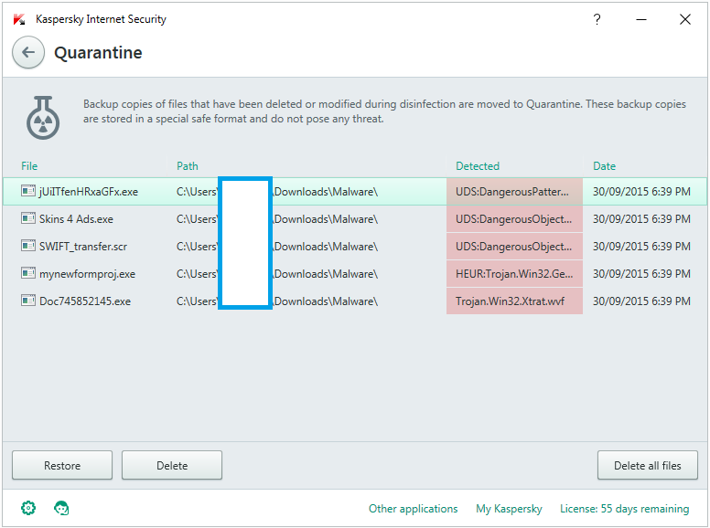Screen dimensions: 710x528
Task: Sort by the Date column header
Action: tap(605, 166)
